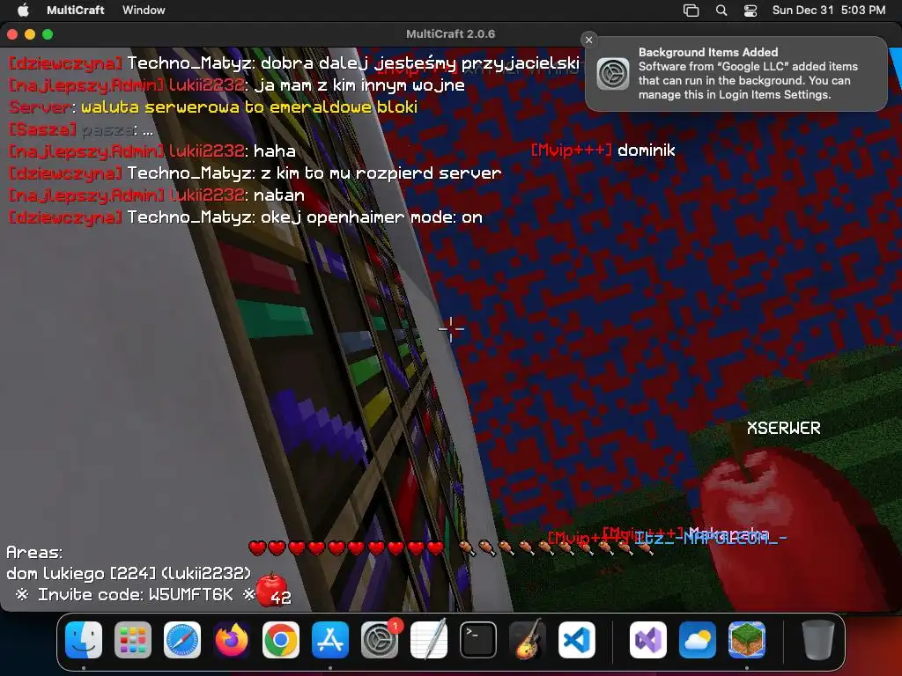Viewport: 902px width, 676px height.
Task: Open the Apple menu
Action: click(23, 10)
